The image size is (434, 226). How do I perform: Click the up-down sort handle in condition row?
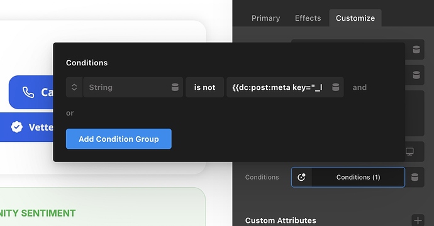(74, 87)
